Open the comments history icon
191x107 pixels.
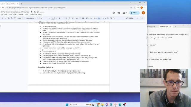tap(118, 13)
